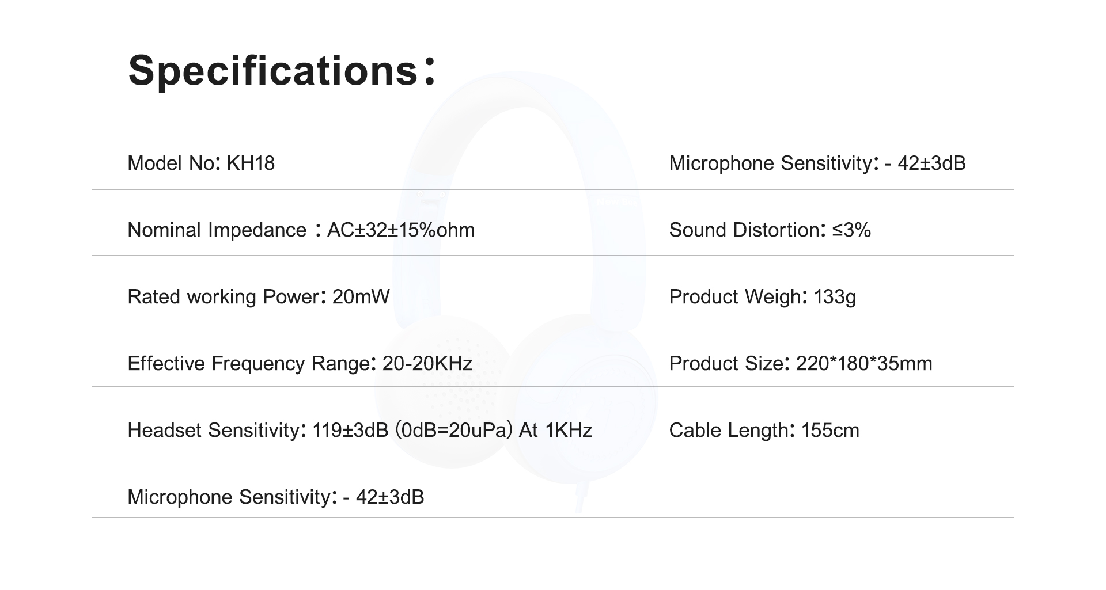
Task: Select the AC±32±15%ohm impedance value
Action: [401, 230]
